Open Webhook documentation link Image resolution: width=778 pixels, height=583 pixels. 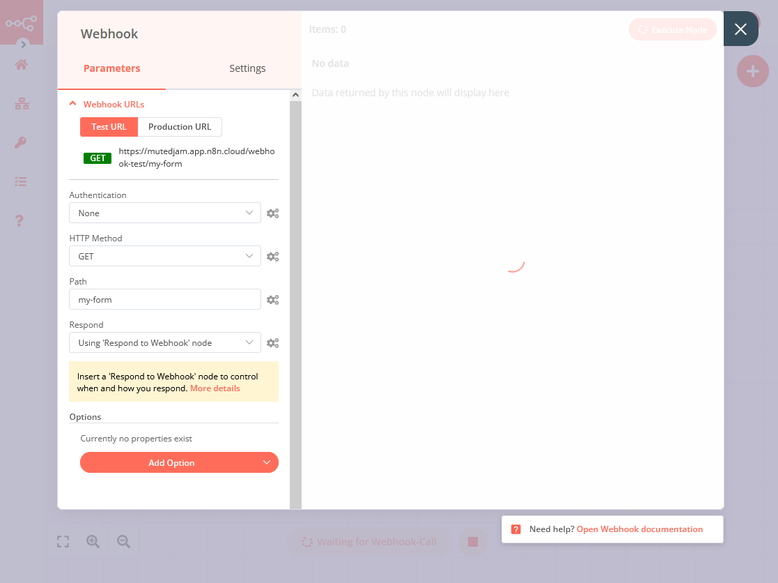[x=639, y=529]
